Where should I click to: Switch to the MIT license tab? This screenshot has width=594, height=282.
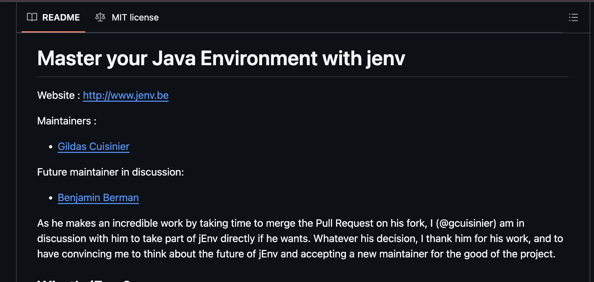(135, 17)
